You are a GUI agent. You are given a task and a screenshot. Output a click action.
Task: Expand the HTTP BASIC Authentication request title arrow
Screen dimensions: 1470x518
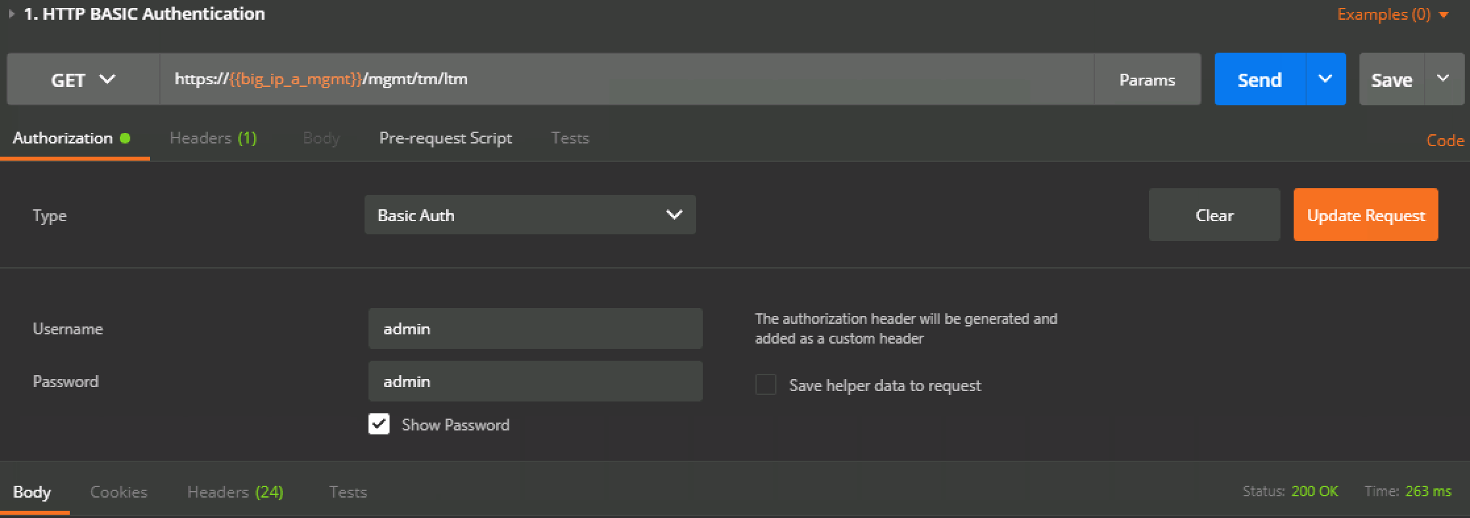[x=11, y=14]
